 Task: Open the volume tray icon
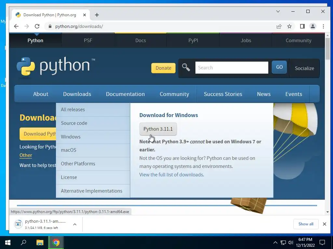[291, 243]
